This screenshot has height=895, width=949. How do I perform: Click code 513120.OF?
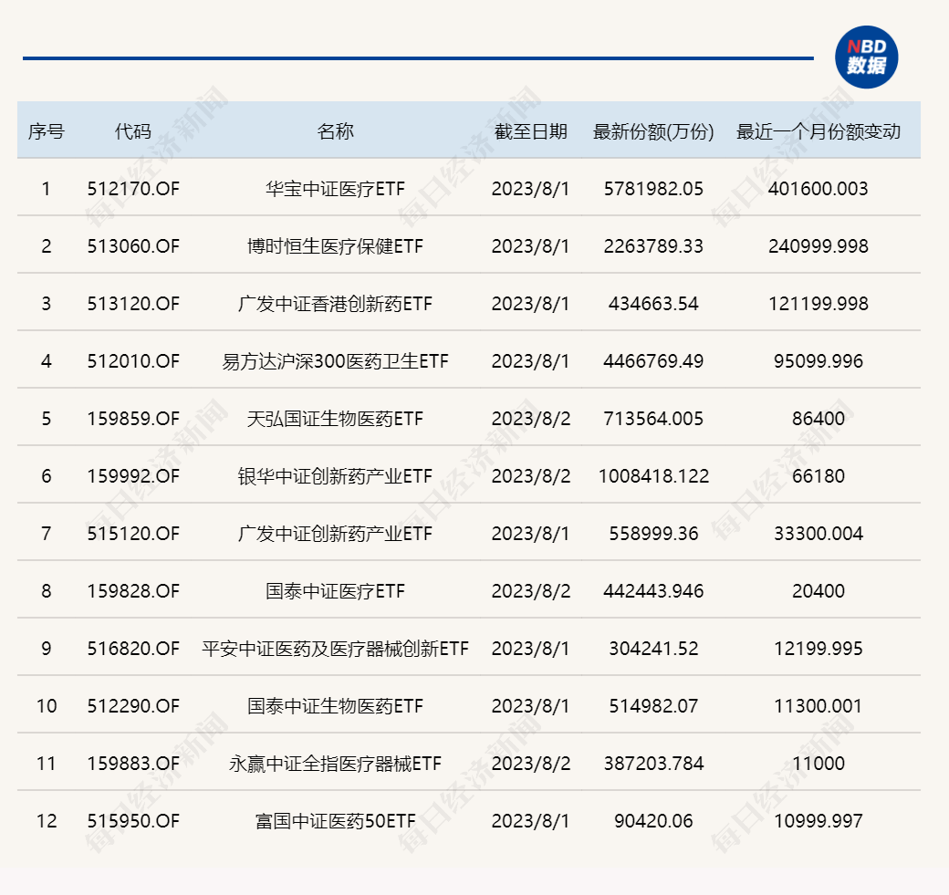(x=133, y=304)
